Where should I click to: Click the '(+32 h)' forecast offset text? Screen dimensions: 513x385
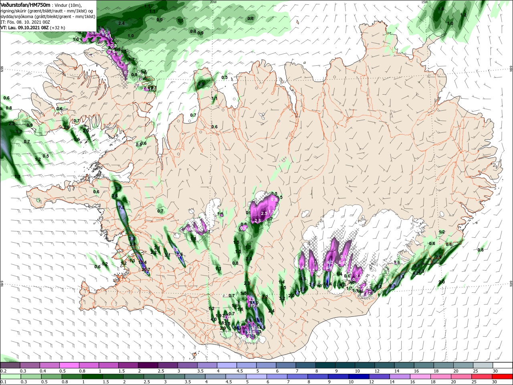(x=57, y=28)
